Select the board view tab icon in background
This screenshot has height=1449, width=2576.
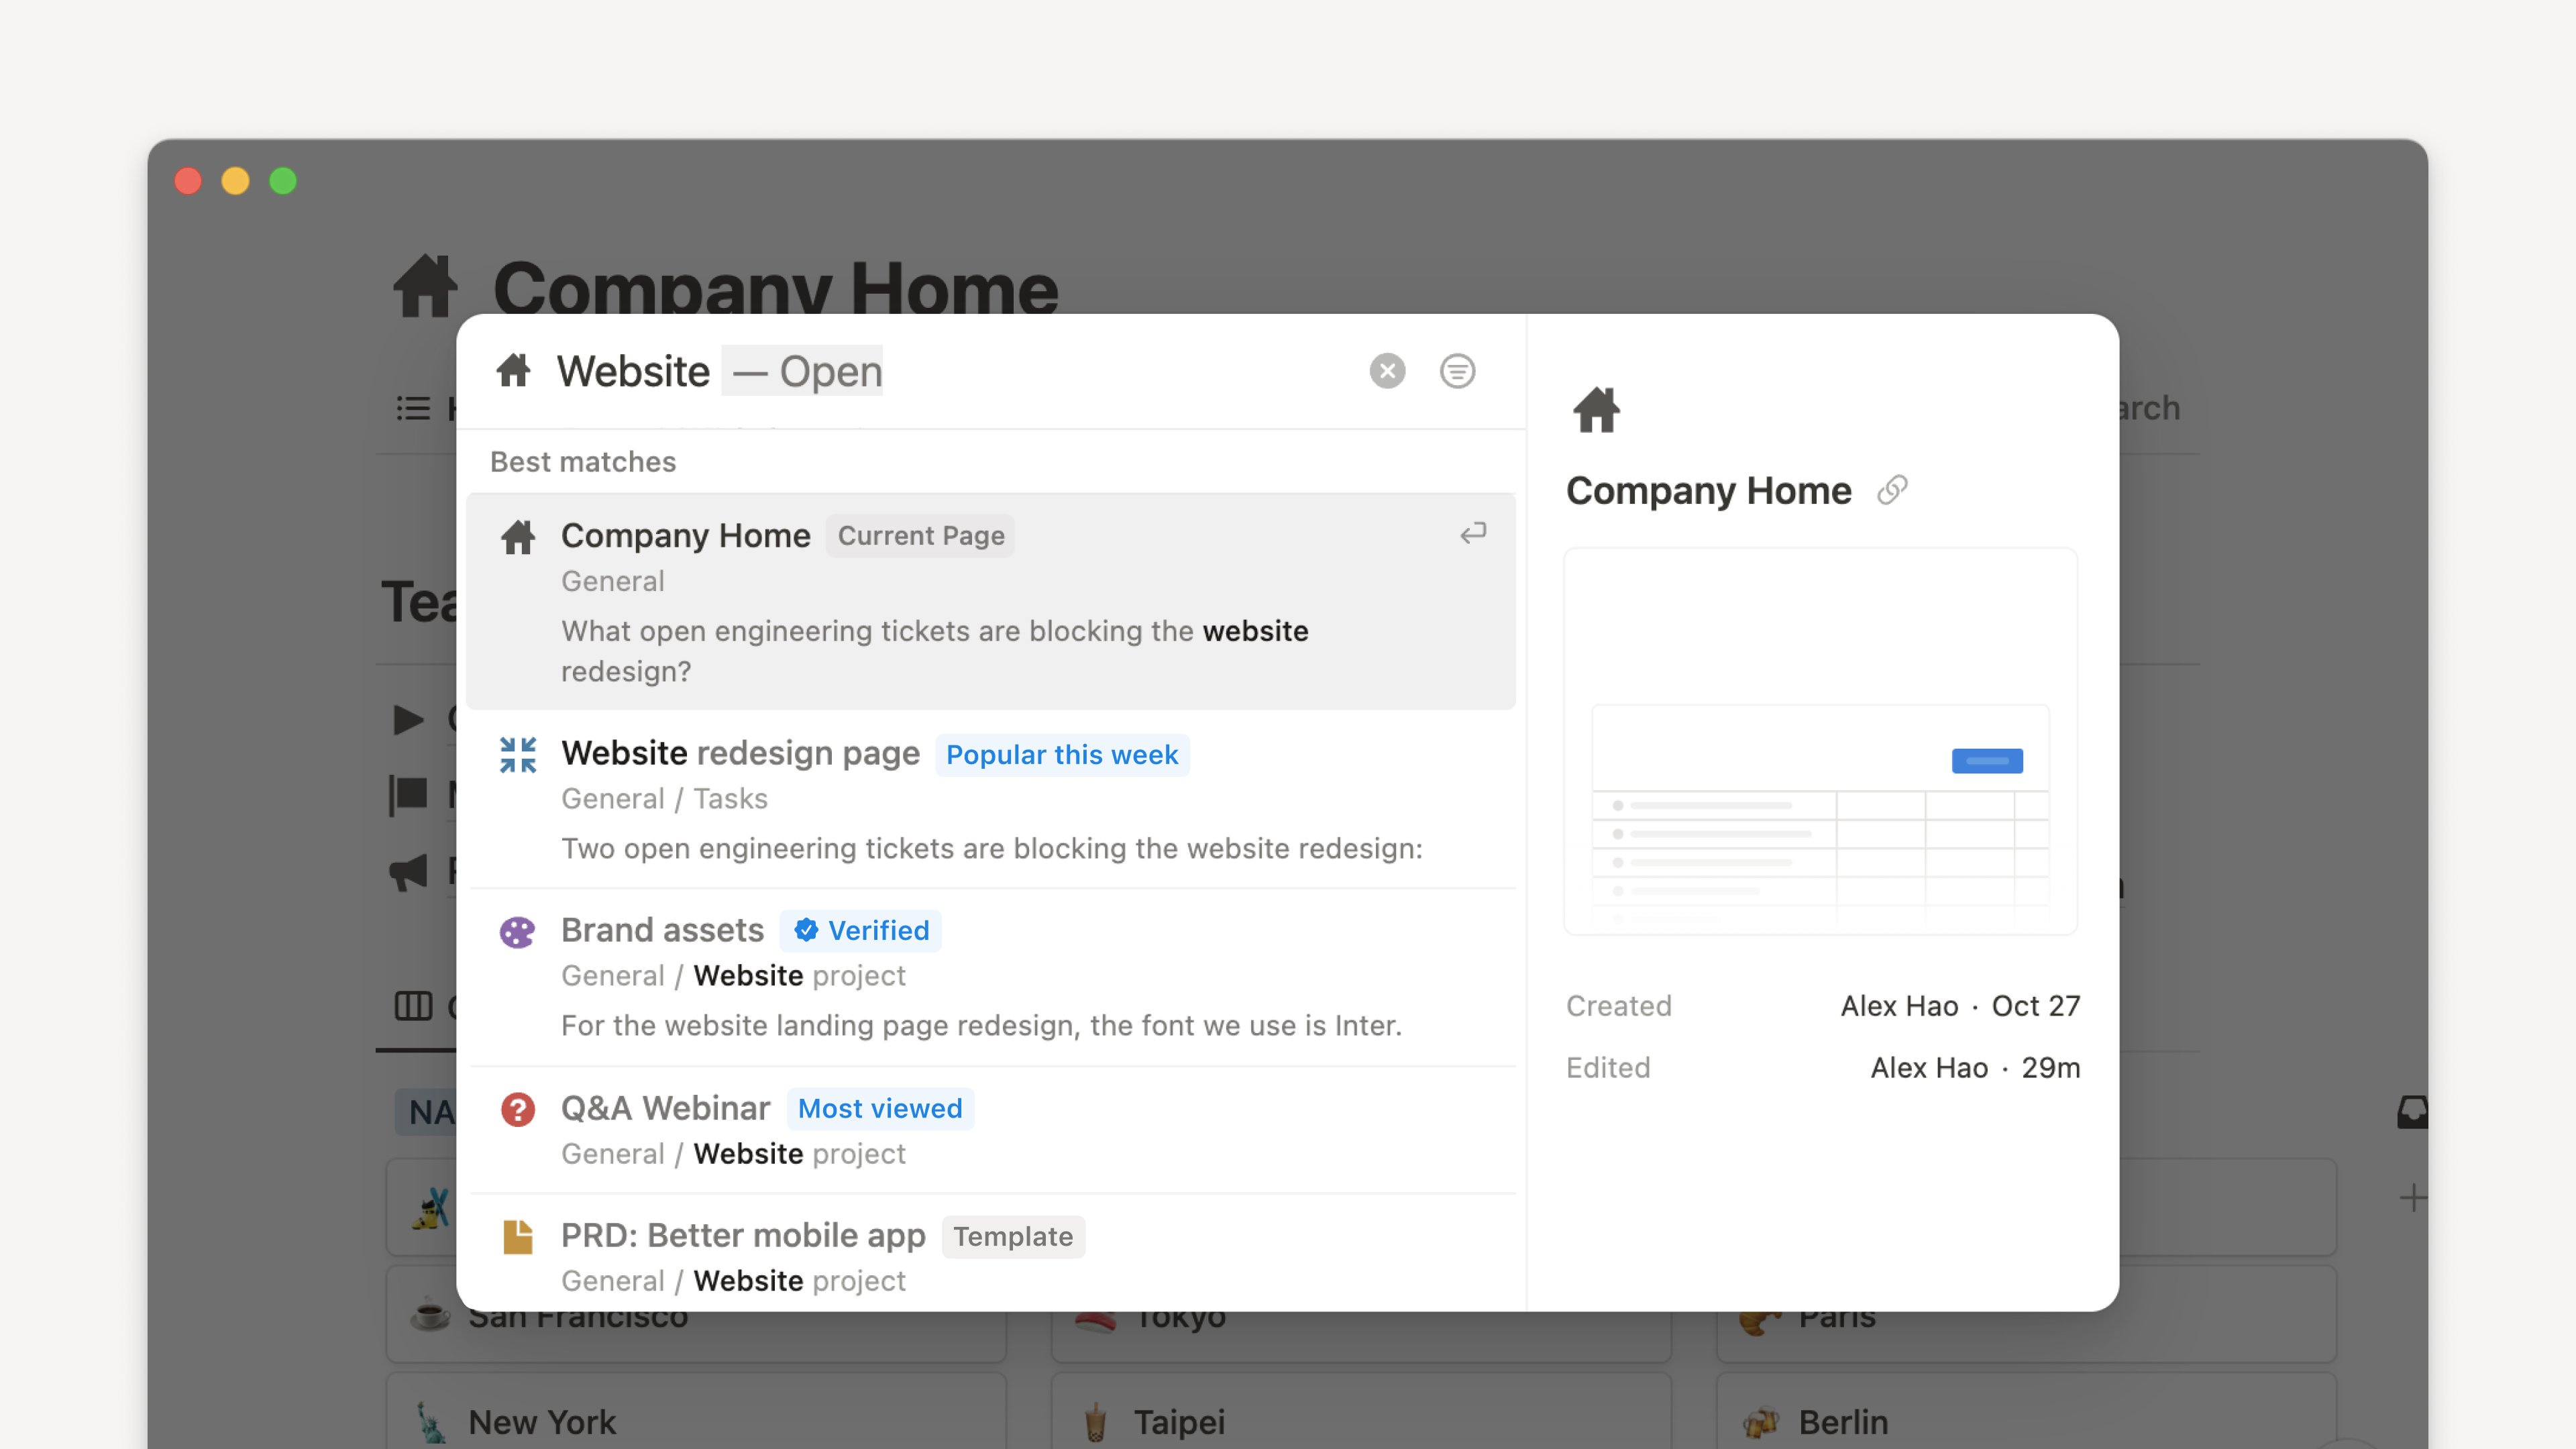[413, 1006]
